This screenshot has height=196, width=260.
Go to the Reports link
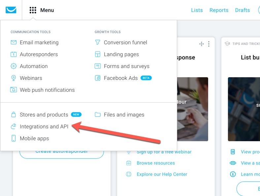tap(219, 10)
